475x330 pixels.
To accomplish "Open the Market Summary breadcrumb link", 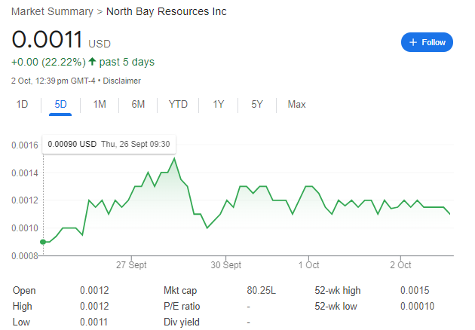I will 52,11.
